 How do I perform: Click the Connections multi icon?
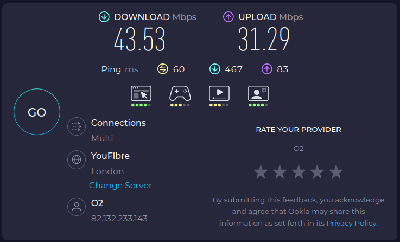(x=77, y=127)
